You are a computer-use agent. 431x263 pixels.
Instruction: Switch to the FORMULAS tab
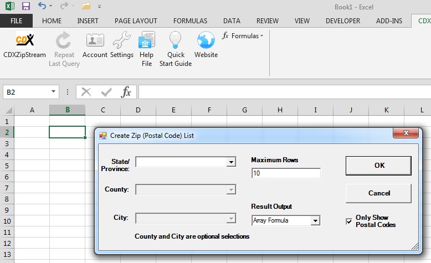pyautogui.click(x=190, y=21)
